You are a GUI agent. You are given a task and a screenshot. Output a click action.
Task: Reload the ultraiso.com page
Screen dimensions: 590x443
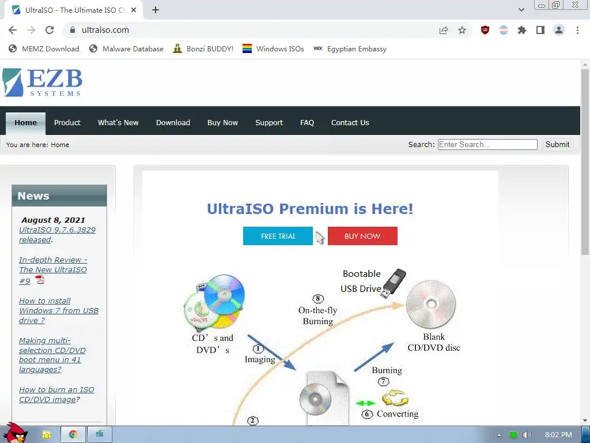click(x=50, y=30)
